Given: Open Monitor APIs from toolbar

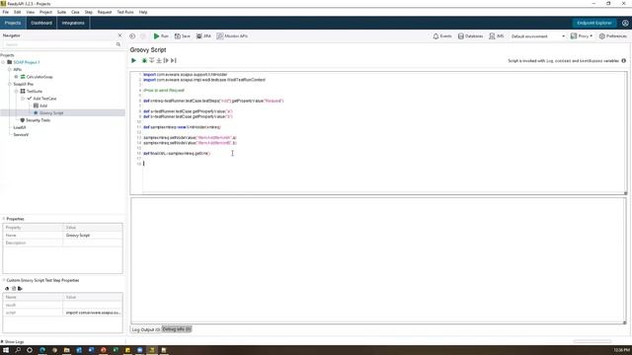Looking at the screenshot, I should 232,36.
